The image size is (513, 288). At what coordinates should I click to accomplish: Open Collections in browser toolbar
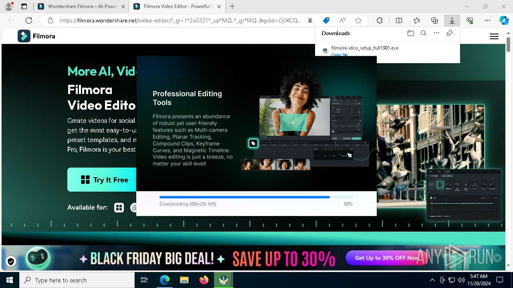coord(434,20)
